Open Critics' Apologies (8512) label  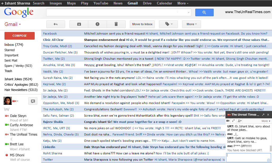pyautogui.click(x=21, y=85)
